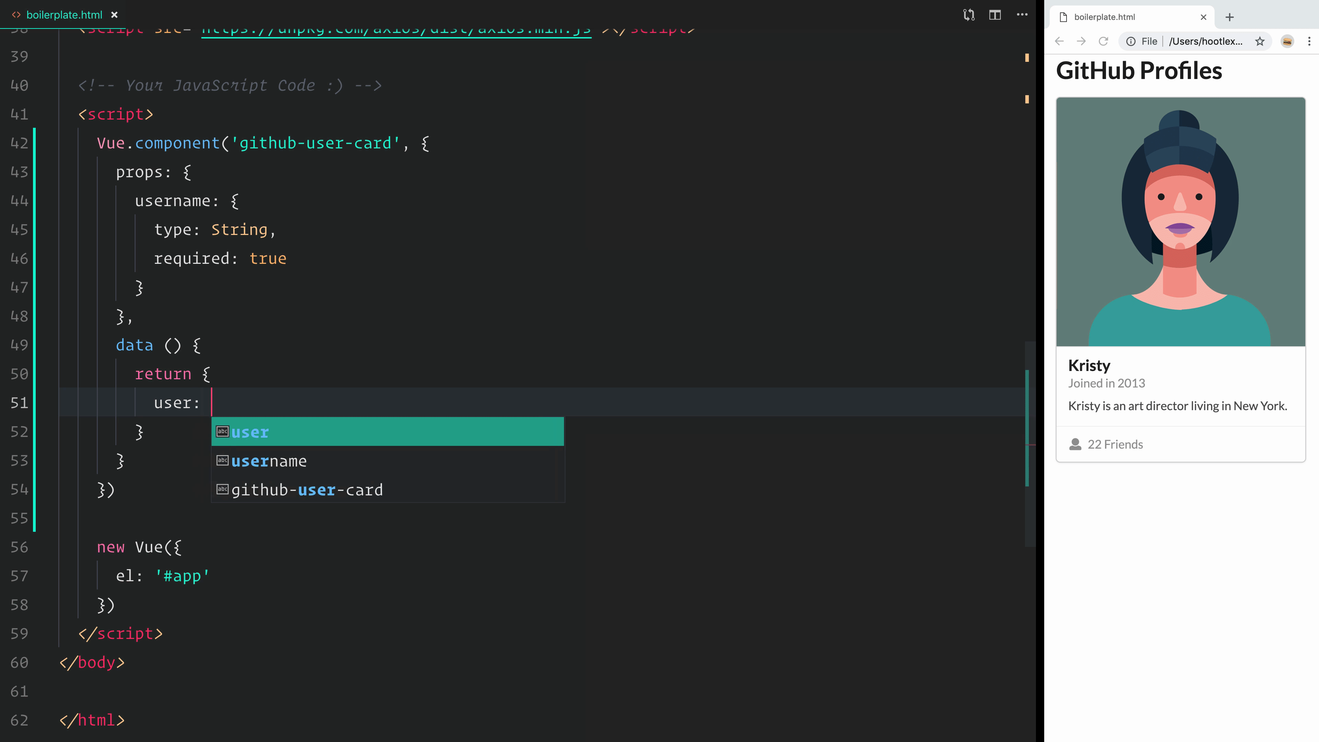This screenshot has height=742, width=1319.
Task: Click the user icon beside '22 Friends'
Action: click(x=1075, y=444)
